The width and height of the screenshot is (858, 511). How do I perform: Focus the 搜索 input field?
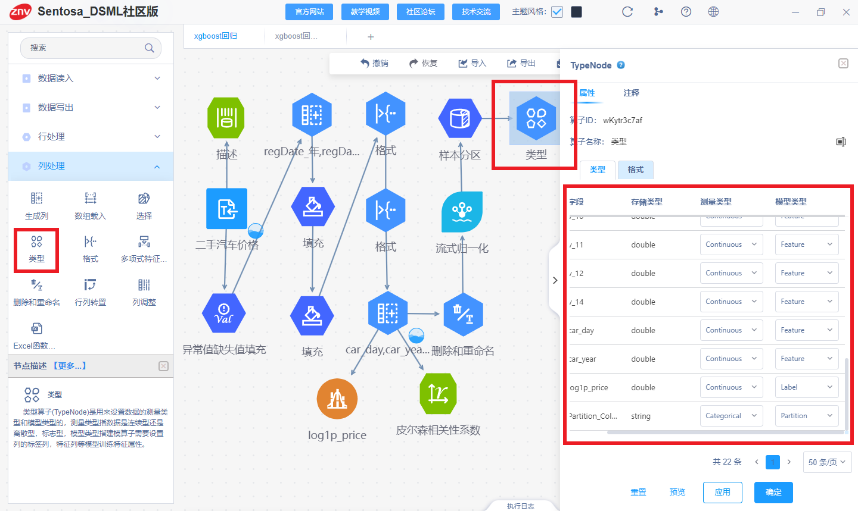(91, 48)
